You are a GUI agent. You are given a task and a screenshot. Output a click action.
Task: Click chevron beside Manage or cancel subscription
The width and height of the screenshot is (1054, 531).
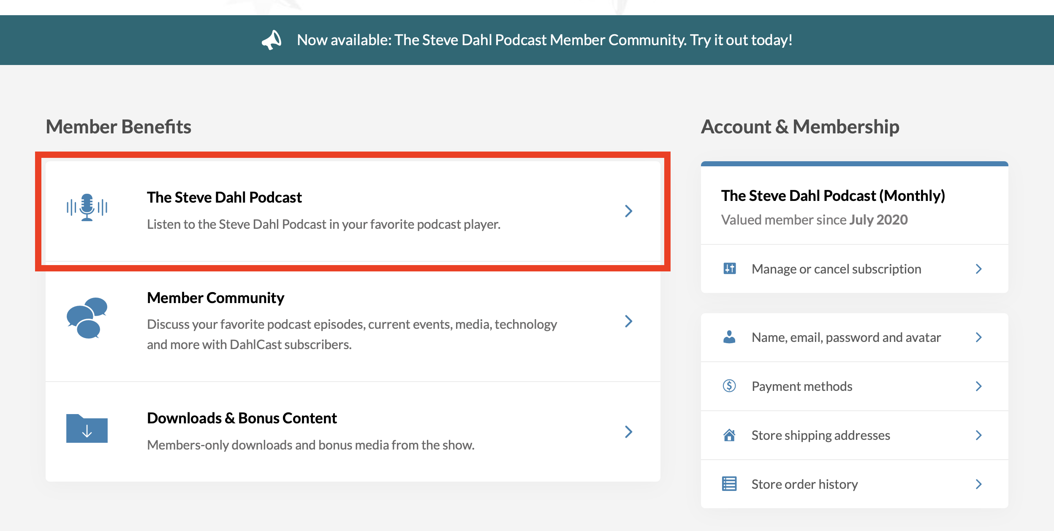[x=979, y=269]
